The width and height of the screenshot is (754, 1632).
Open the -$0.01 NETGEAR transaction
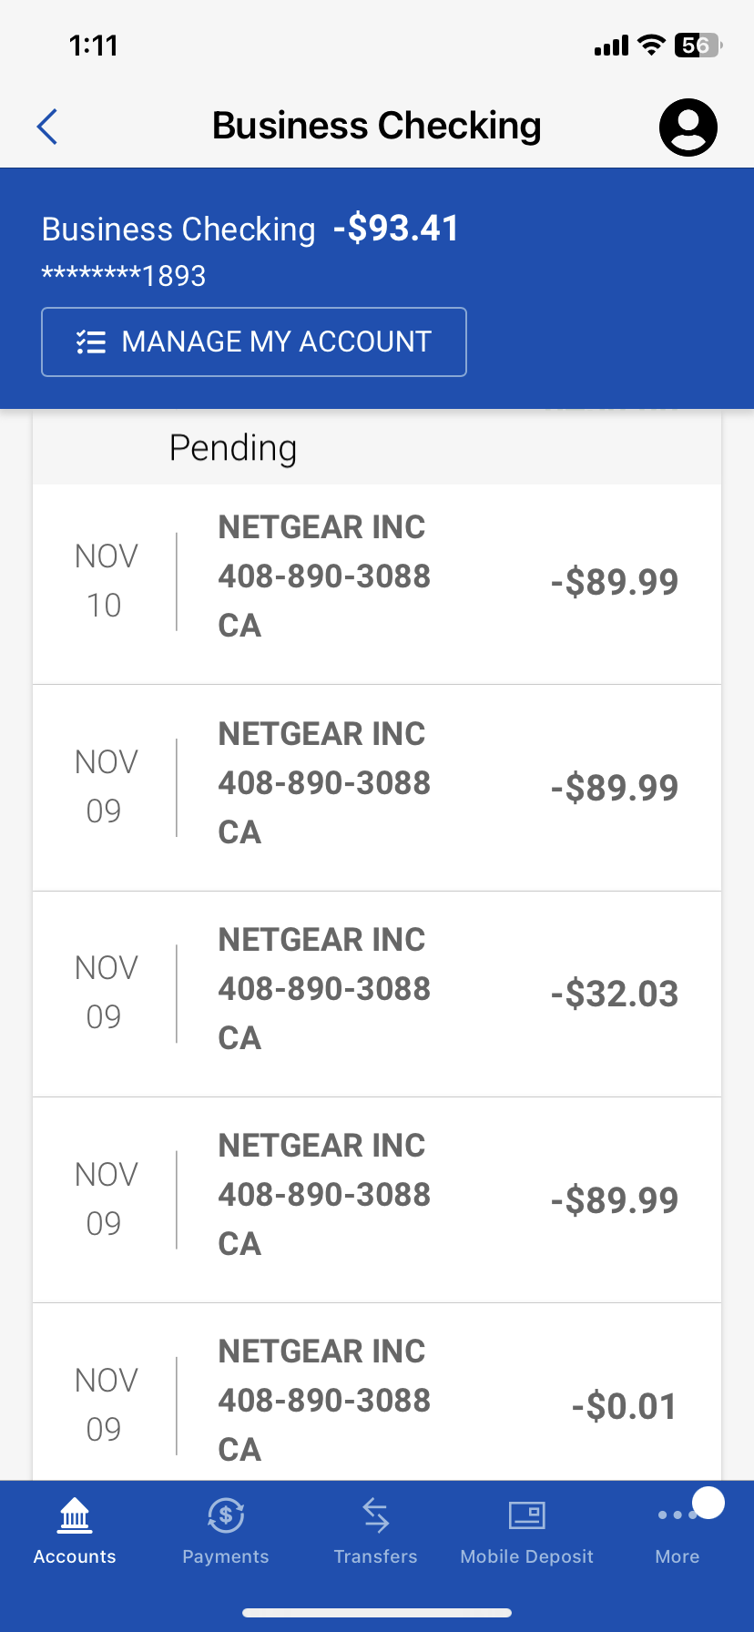click(x=377, y=1402)
